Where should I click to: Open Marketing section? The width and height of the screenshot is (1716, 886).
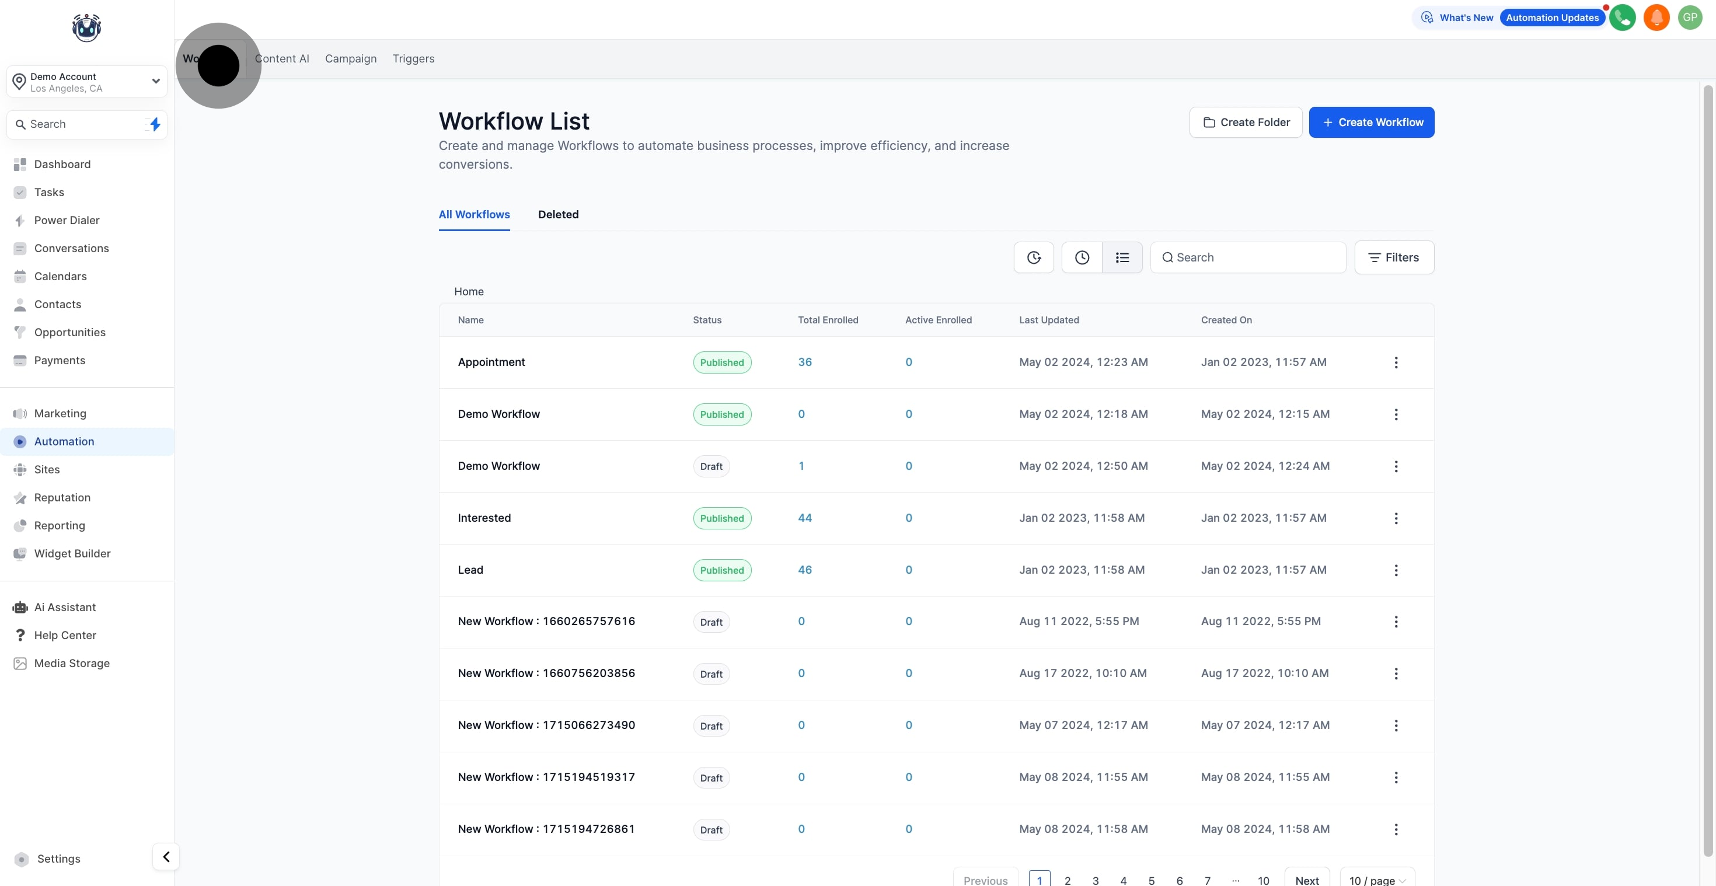coord(60,413)
